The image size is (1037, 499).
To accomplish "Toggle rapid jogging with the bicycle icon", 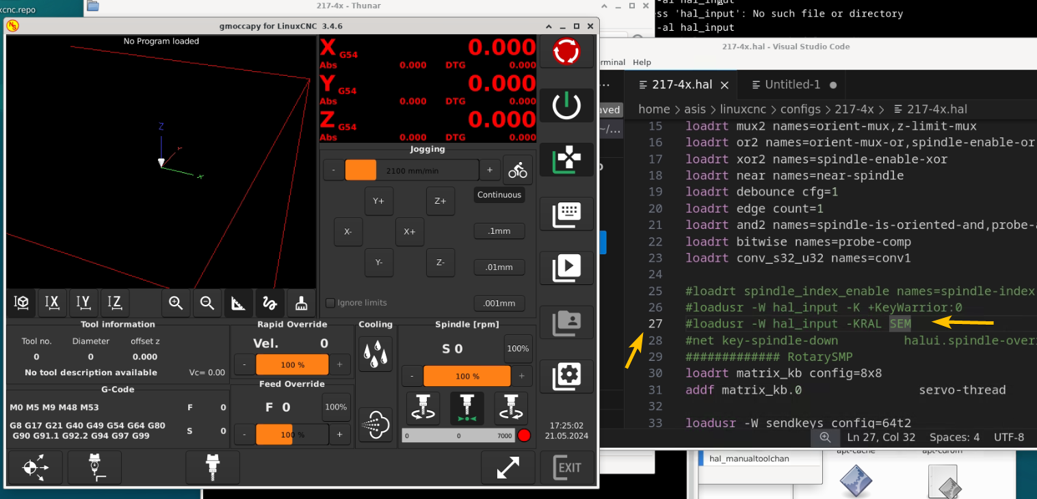I will pyautogui.click(x=518, y=170).
